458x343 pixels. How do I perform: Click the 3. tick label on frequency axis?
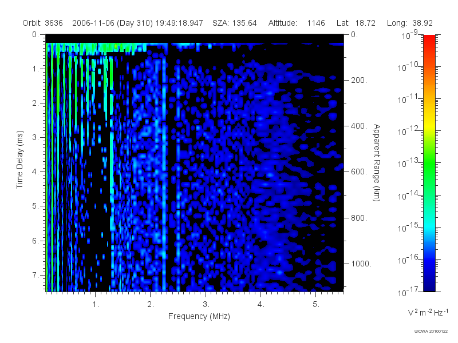coord(206,304)
